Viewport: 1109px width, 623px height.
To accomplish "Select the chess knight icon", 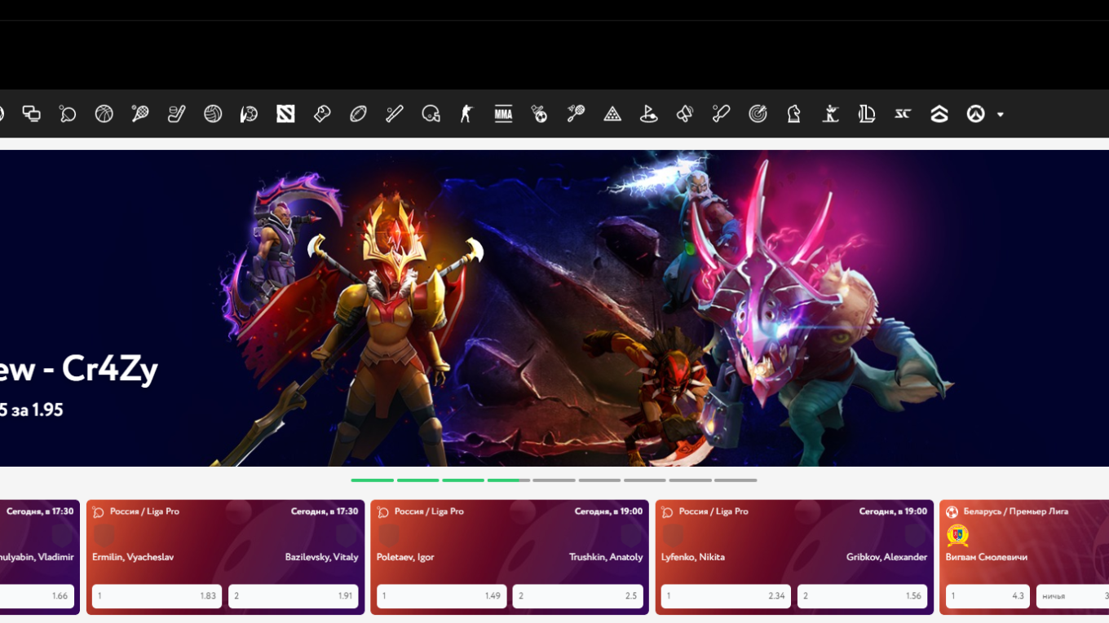I will click(793, 114).
